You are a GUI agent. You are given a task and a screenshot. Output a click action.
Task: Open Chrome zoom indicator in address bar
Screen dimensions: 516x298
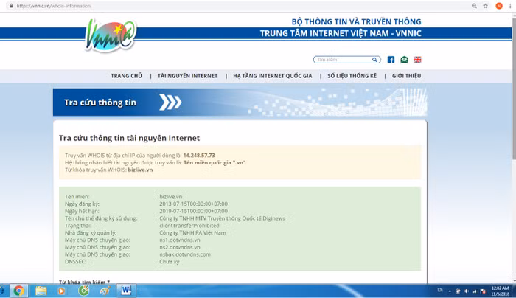tap(473, 5)
